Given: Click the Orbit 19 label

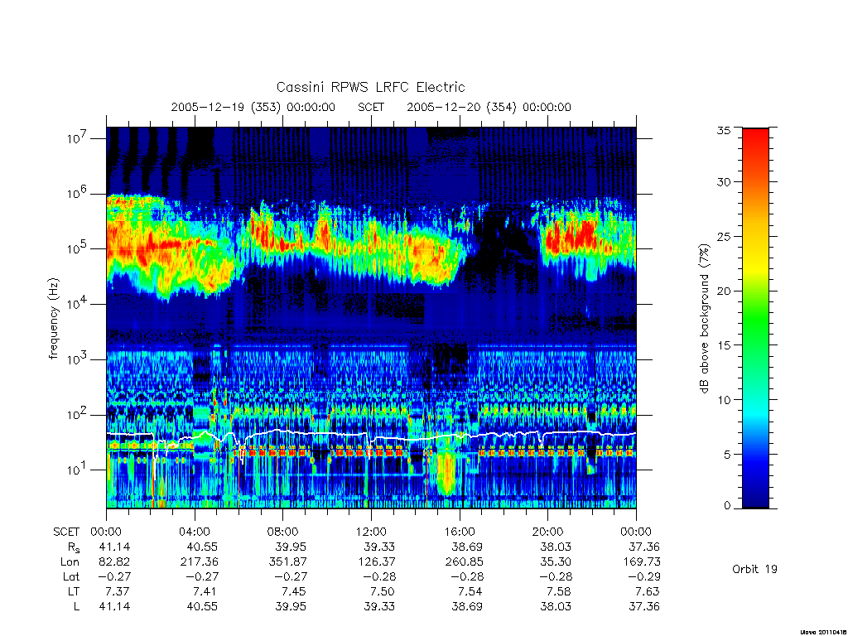Looking at the screenshot, I should click(754, 569).
